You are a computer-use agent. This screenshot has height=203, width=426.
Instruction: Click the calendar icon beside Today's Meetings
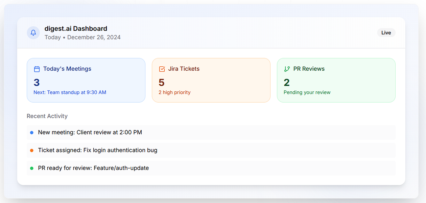(37, 69)
